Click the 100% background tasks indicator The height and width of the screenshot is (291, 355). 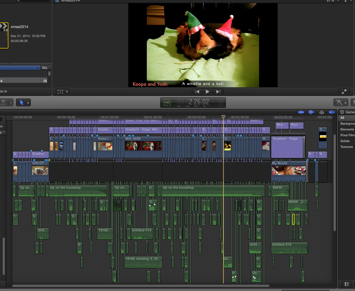coord(167,103)
